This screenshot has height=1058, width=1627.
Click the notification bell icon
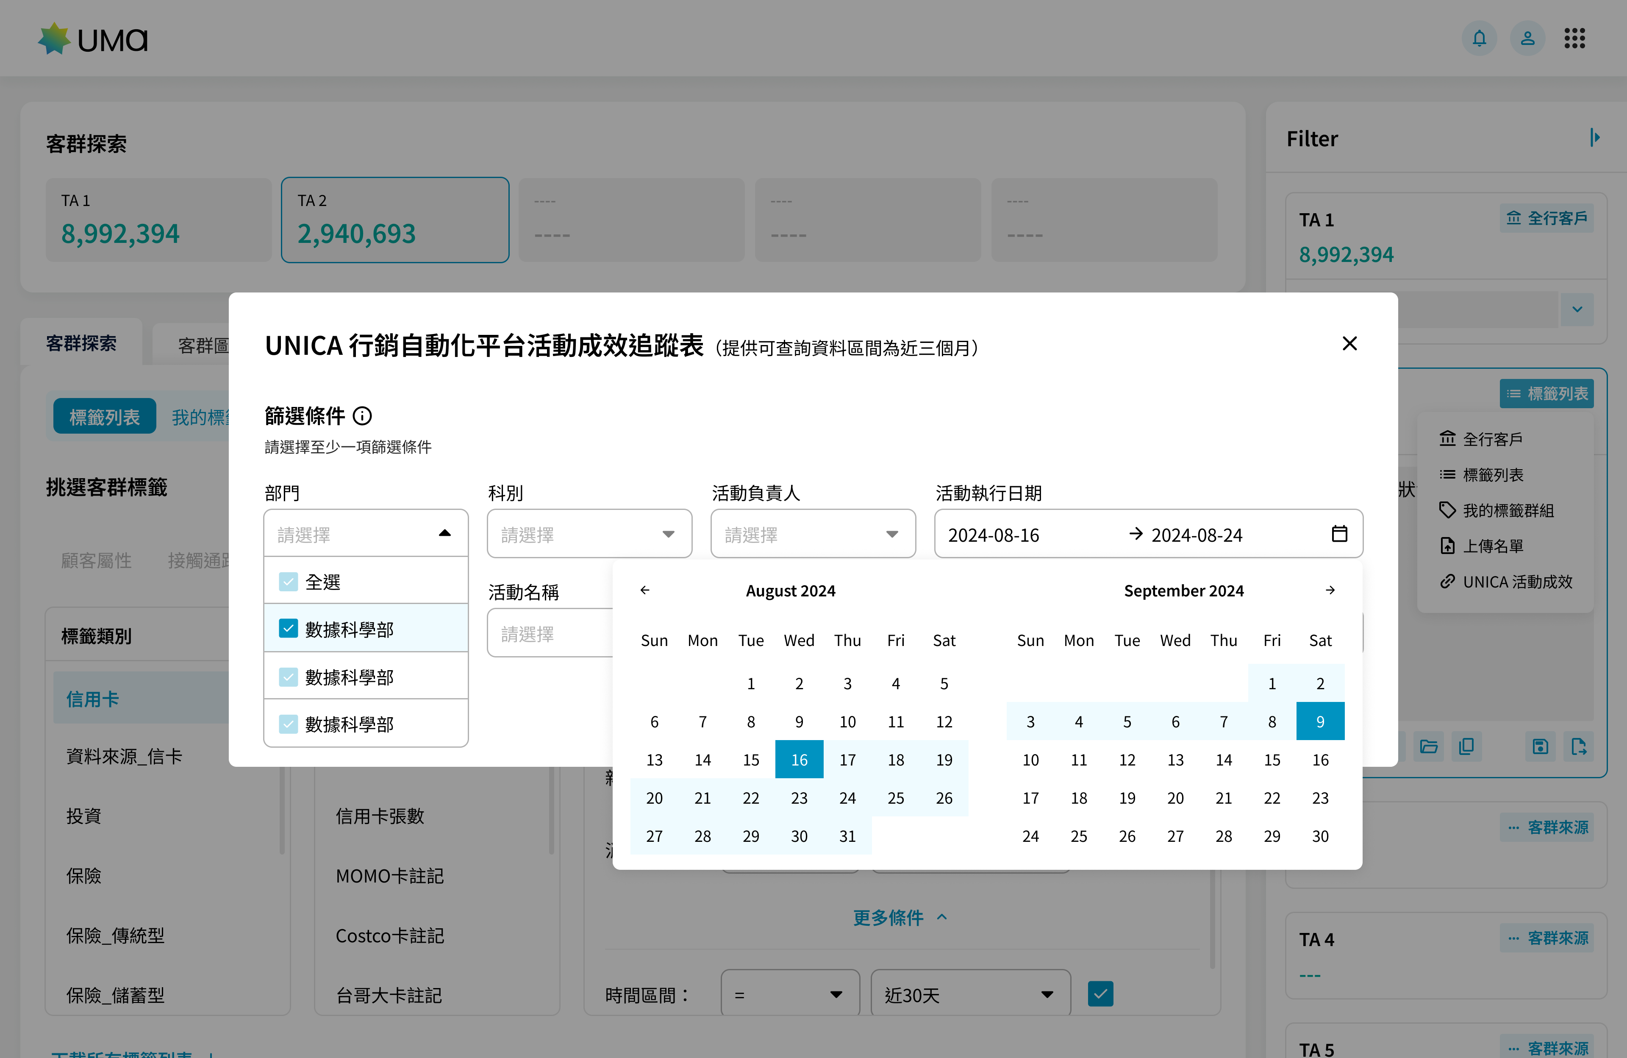point(1479,39)
